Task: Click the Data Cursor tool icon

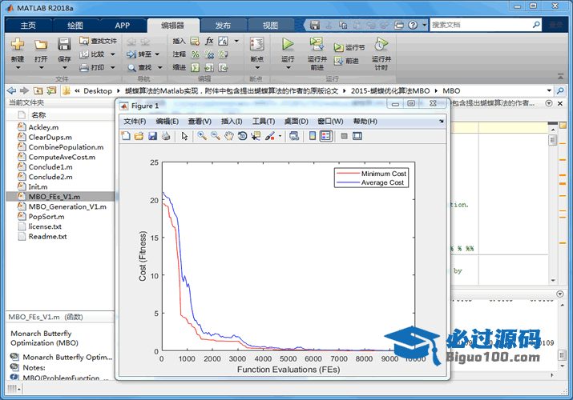Action: click(256, 136)
